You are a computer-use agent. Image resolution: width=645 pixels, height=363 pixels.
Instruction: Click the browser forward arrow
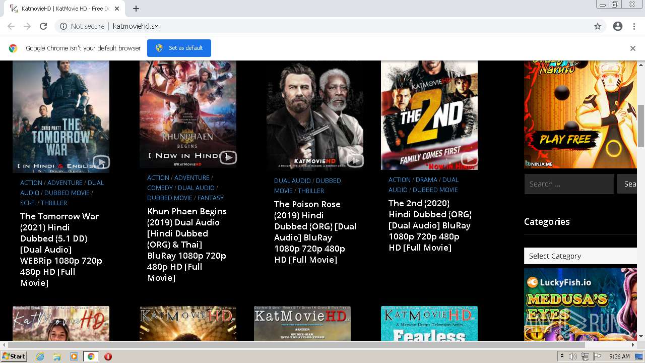click(x=27, y=26)
